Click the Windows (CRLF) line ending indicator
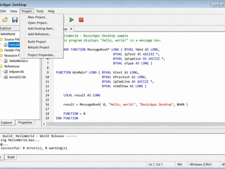Image resolution: width=225 pixels, height=169 pixels. point(201,164)
